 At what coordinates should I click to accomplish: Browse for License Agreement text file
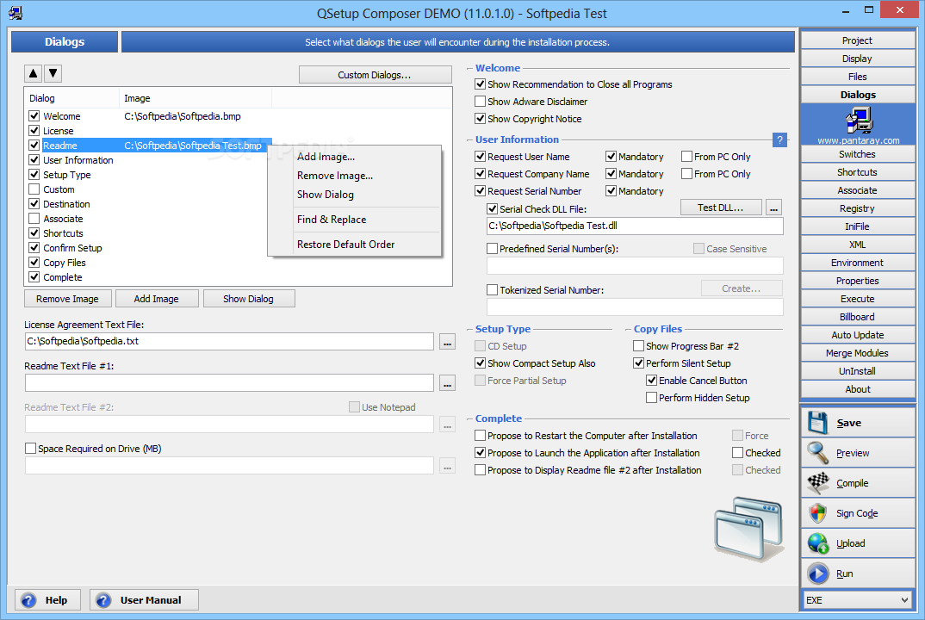coord(447,342)
